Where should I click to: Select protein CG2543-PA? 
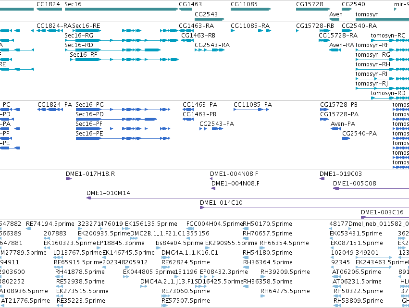pyautogui.click(x=211, y=129)
